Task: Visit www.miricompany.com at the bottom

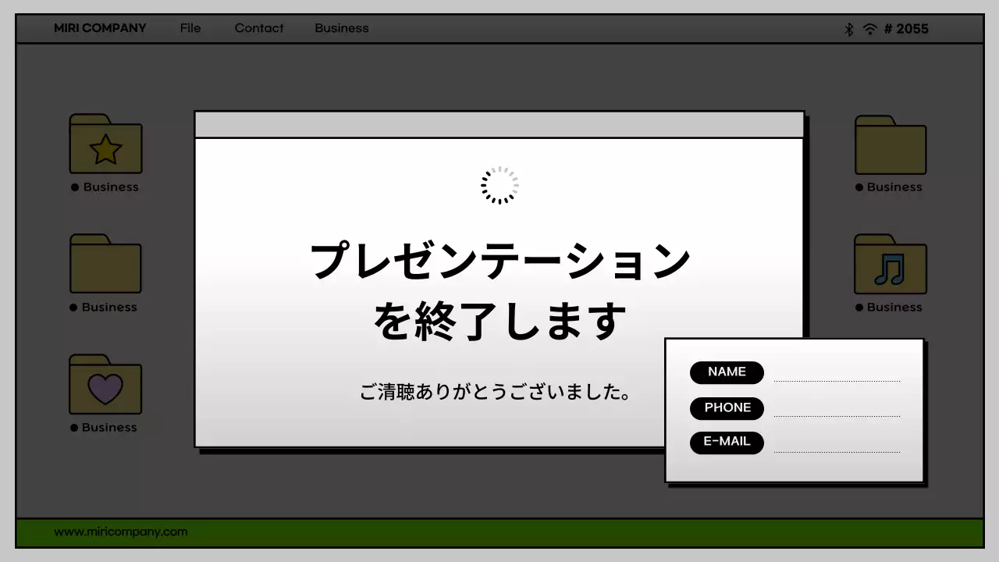Action: [121, 532]
